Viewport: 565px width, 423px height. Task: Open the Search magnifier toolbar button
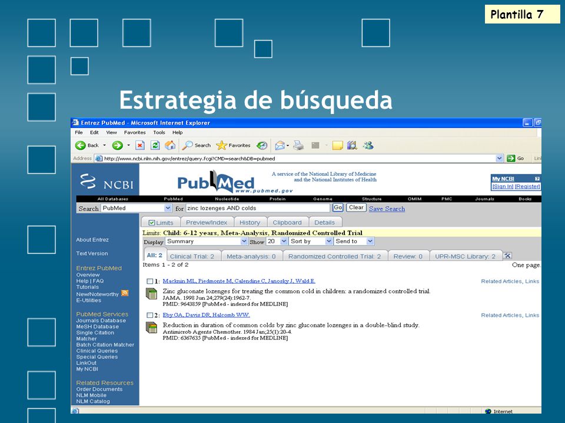[x=197, y=145]
